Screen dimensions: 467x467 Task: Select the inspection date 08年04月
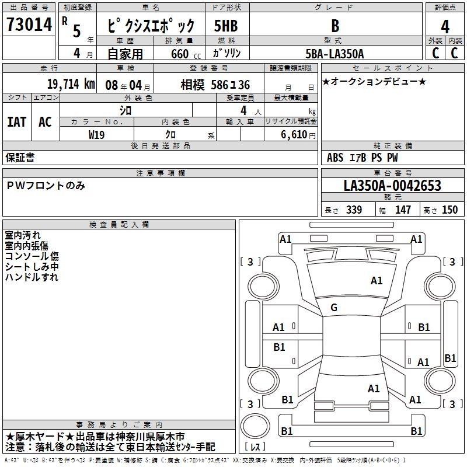coord(128,85)
